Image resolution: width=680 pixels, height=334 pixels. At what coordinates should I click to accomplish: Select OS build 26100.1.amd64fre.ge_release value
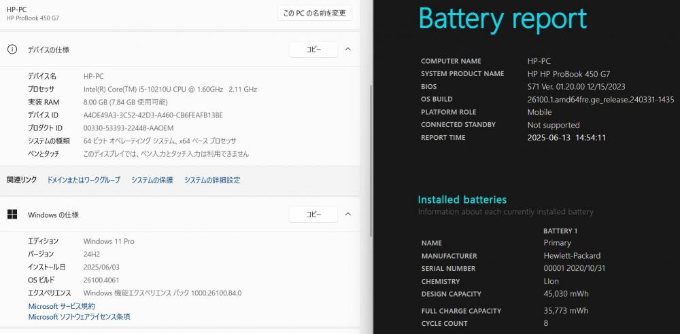point(600,99)
